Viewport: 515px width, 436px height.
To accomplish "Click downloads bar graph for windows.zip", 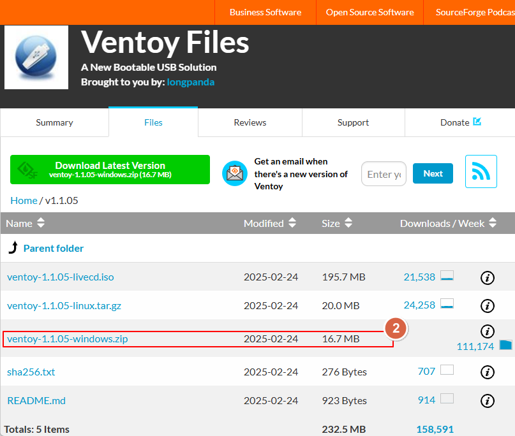I will pos(505,345).
